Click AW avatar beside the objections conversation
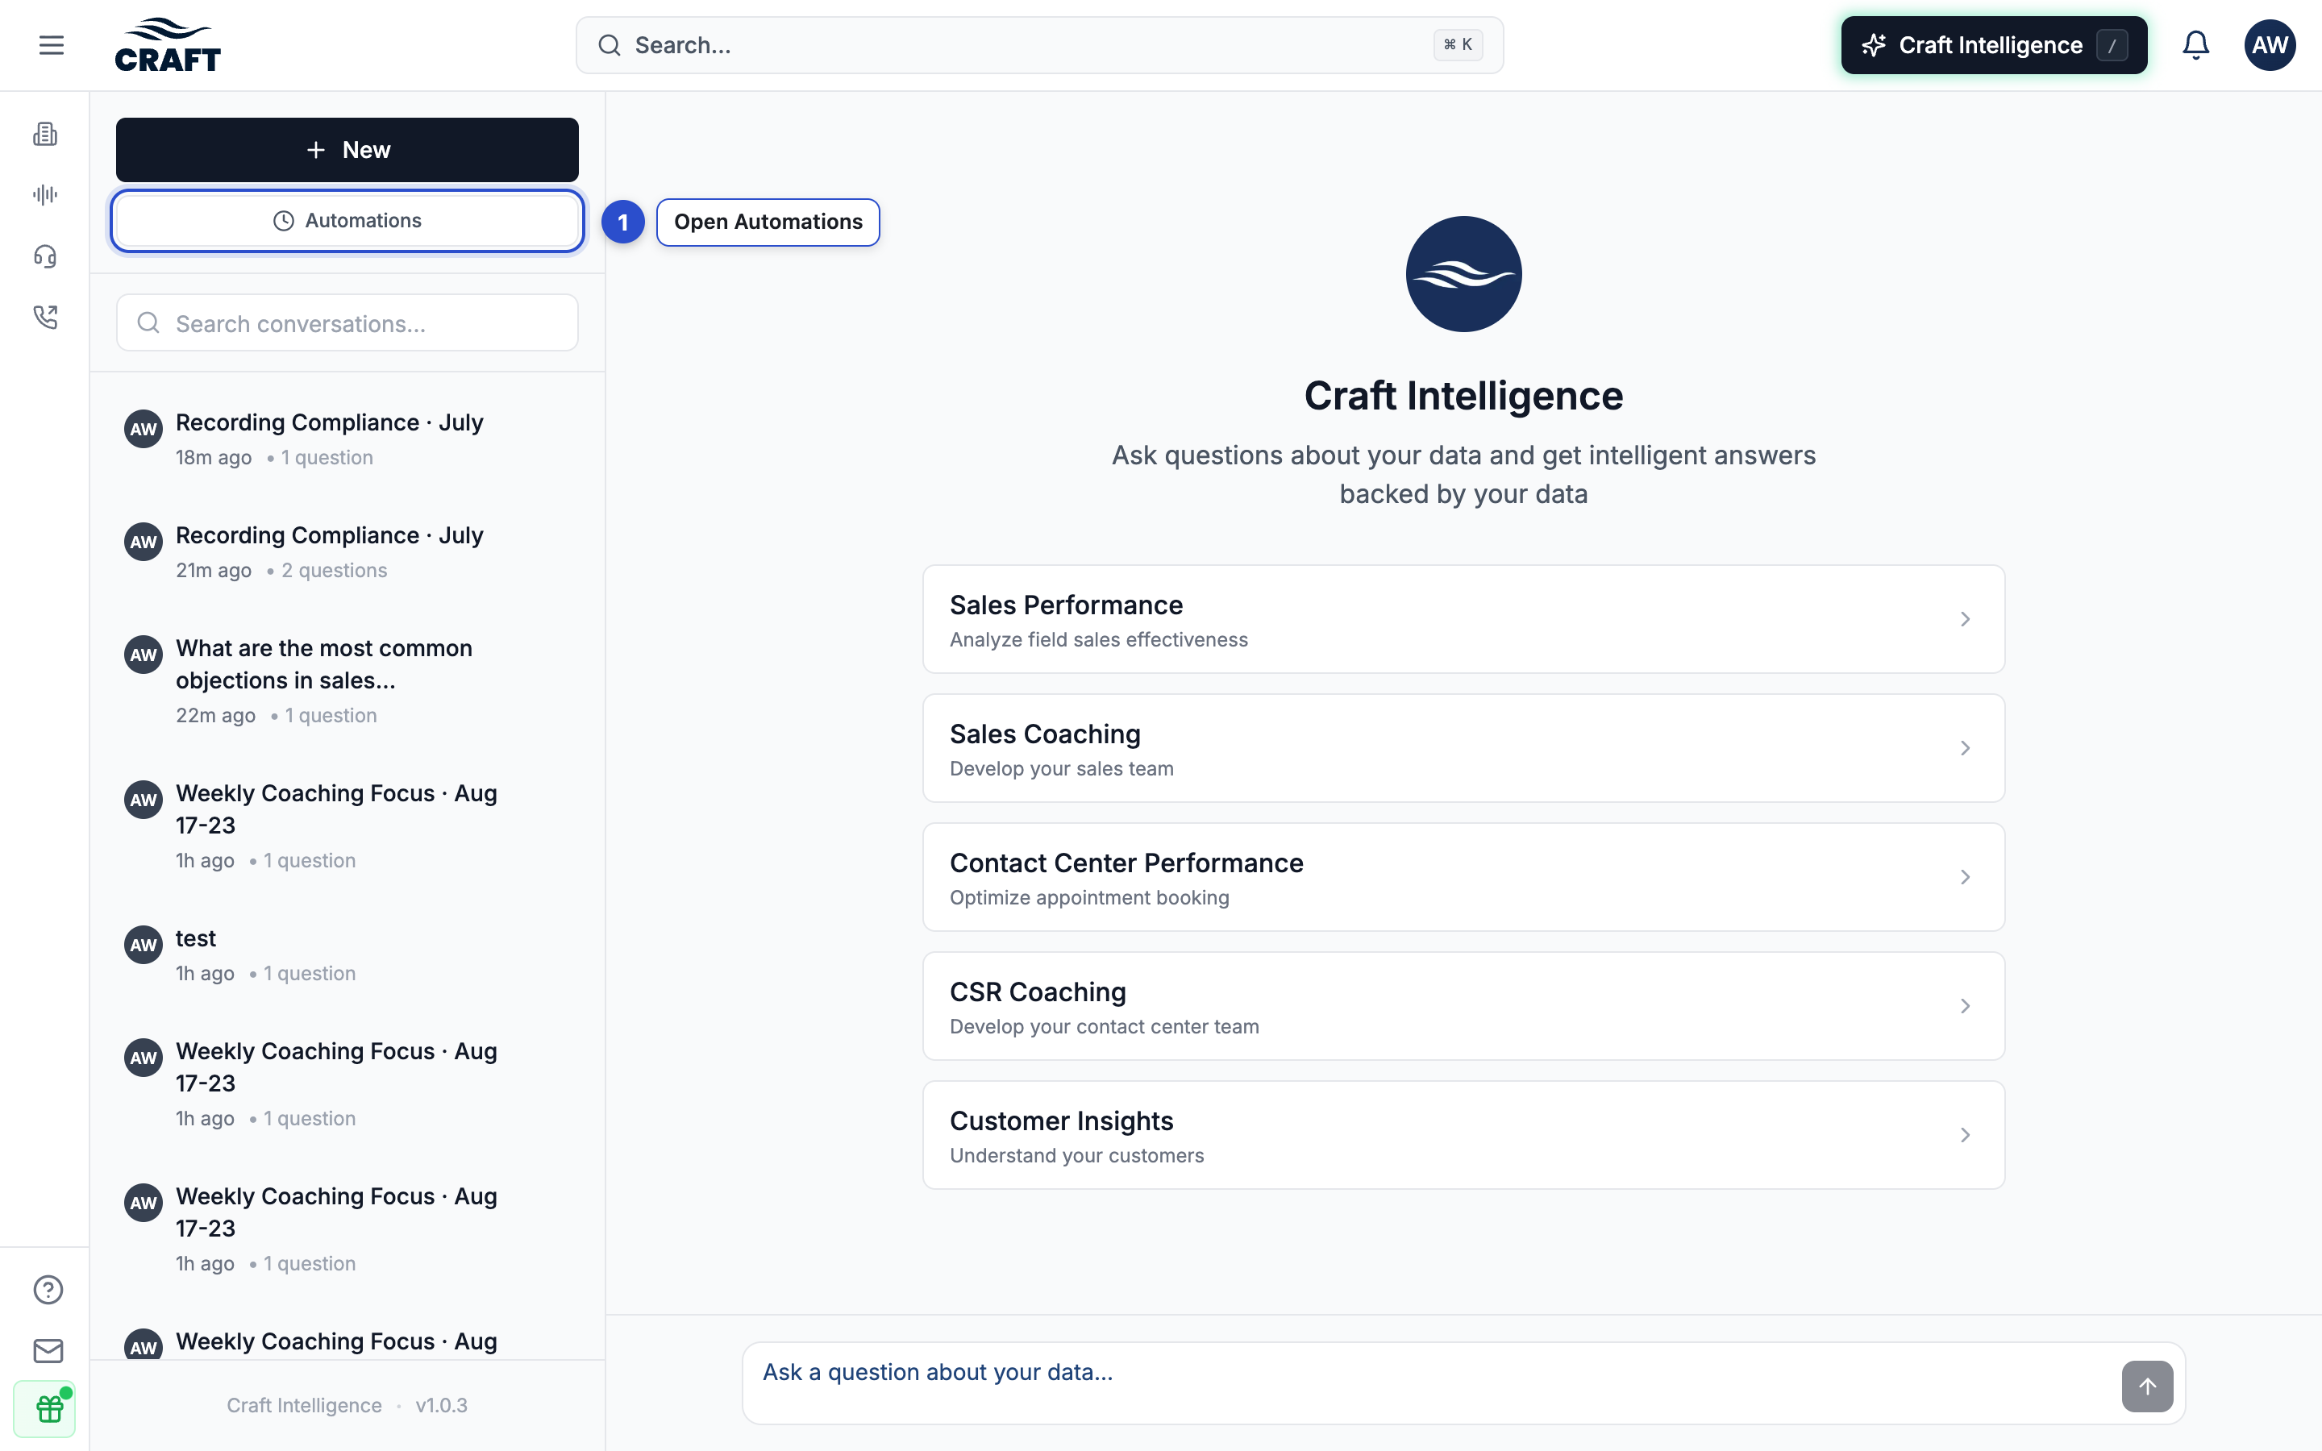2322x1451 pixels. pos(143,655)
